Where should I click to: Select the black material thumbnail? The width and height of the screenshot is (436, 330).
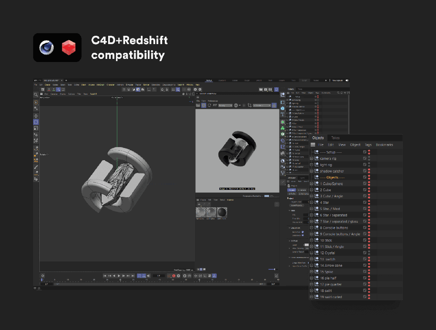pyautogui.click(x=222, y=212)
